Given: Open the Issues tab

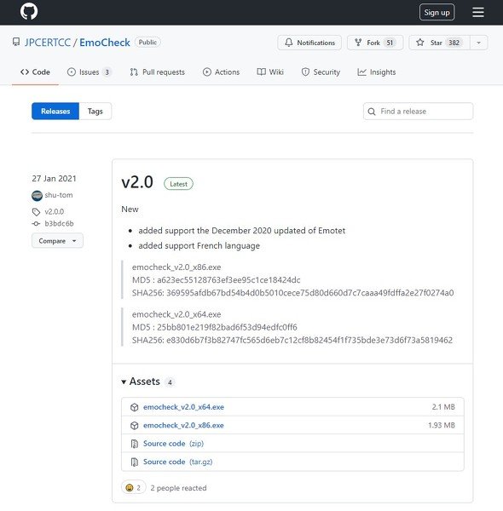Looking at the screenshot, I should pyautogui.click(x=89, y=72).
